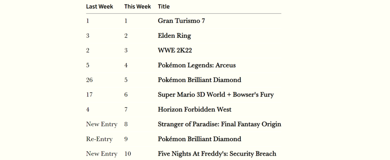Click last week value 26
Viewport: 390px width, 160px height.
[x=89, y=80]
